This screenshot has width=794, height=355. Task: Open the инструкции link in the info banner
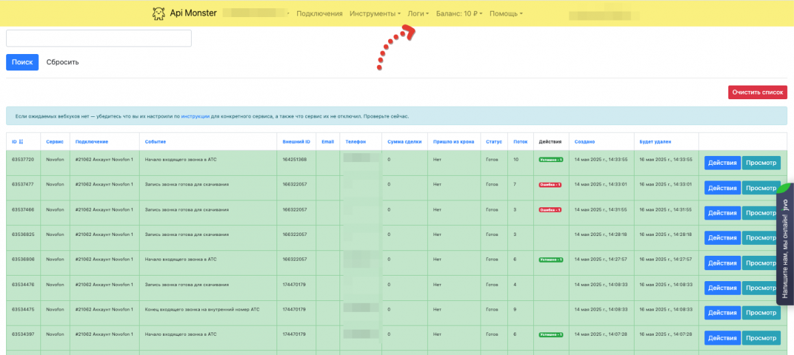(x=196, y=116)
